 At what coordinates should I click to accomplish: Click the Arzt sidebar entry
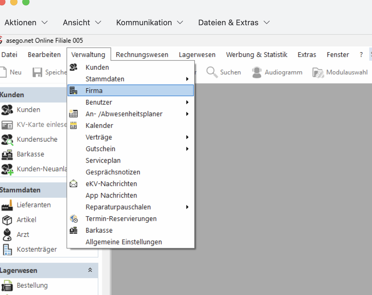pos(23,235)
